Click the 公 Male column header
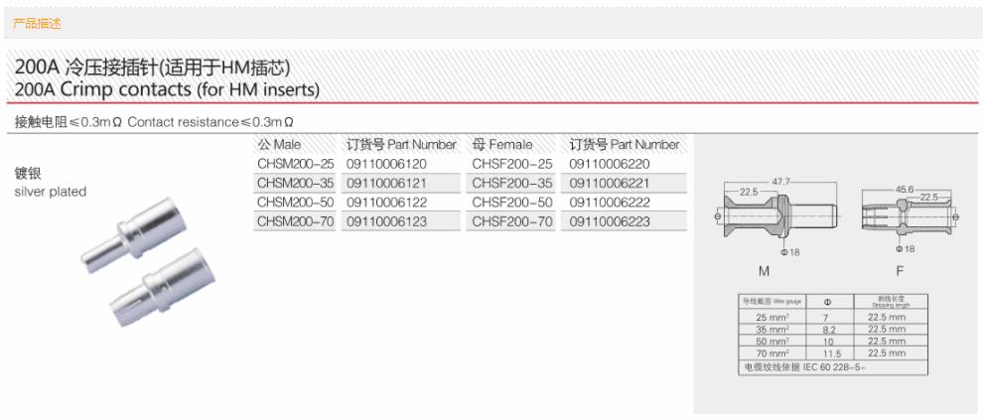Viewport: 983px width, 420px height. (279, 145)
